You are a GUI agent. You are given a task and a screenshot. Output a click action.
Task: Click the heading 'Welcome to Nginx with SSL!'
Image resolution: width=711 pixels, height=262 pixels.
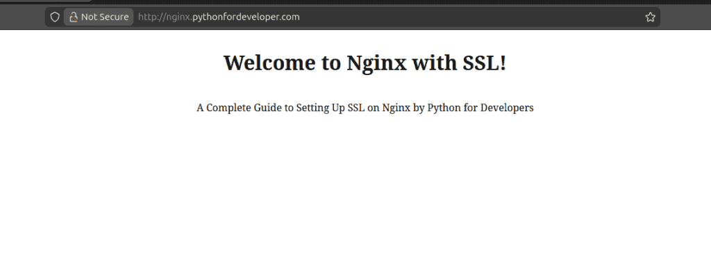[x=365, y=63]
